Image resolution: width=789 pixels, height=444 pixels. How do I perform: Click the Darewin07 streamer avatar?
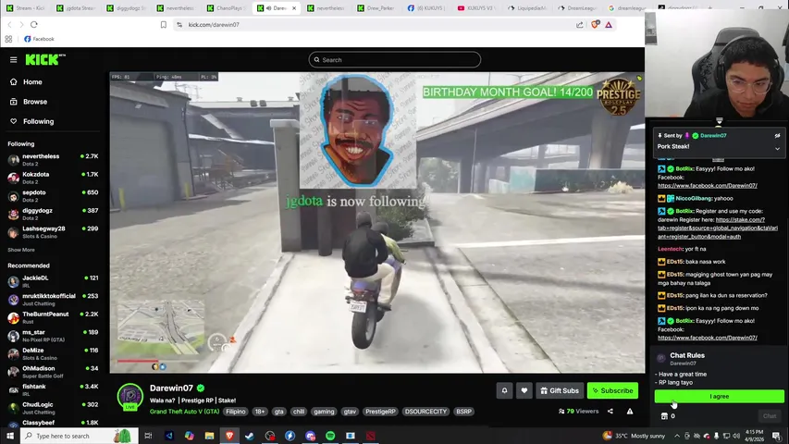click(x=130, y=397)
